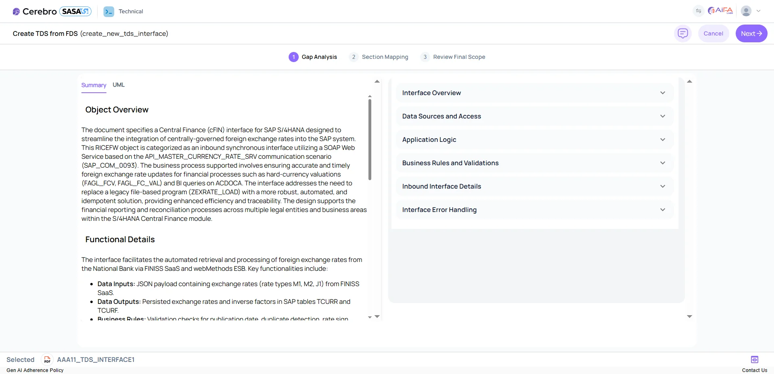Click the Next button
The width and height of the screenshot is (774, 374).
click(x=751, y=33)
